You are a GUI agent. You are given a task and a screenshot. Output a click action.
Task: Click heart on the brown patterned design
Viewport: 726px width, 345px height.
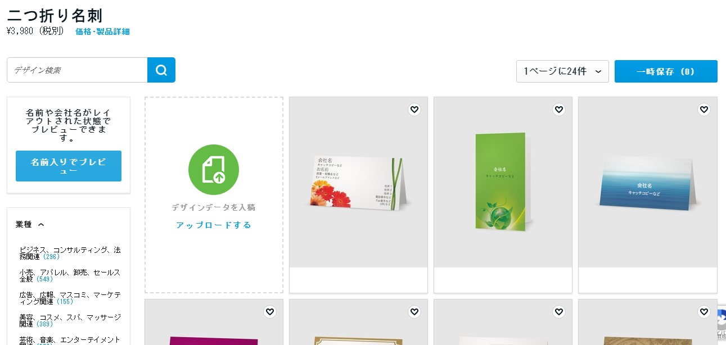[704, 312]
